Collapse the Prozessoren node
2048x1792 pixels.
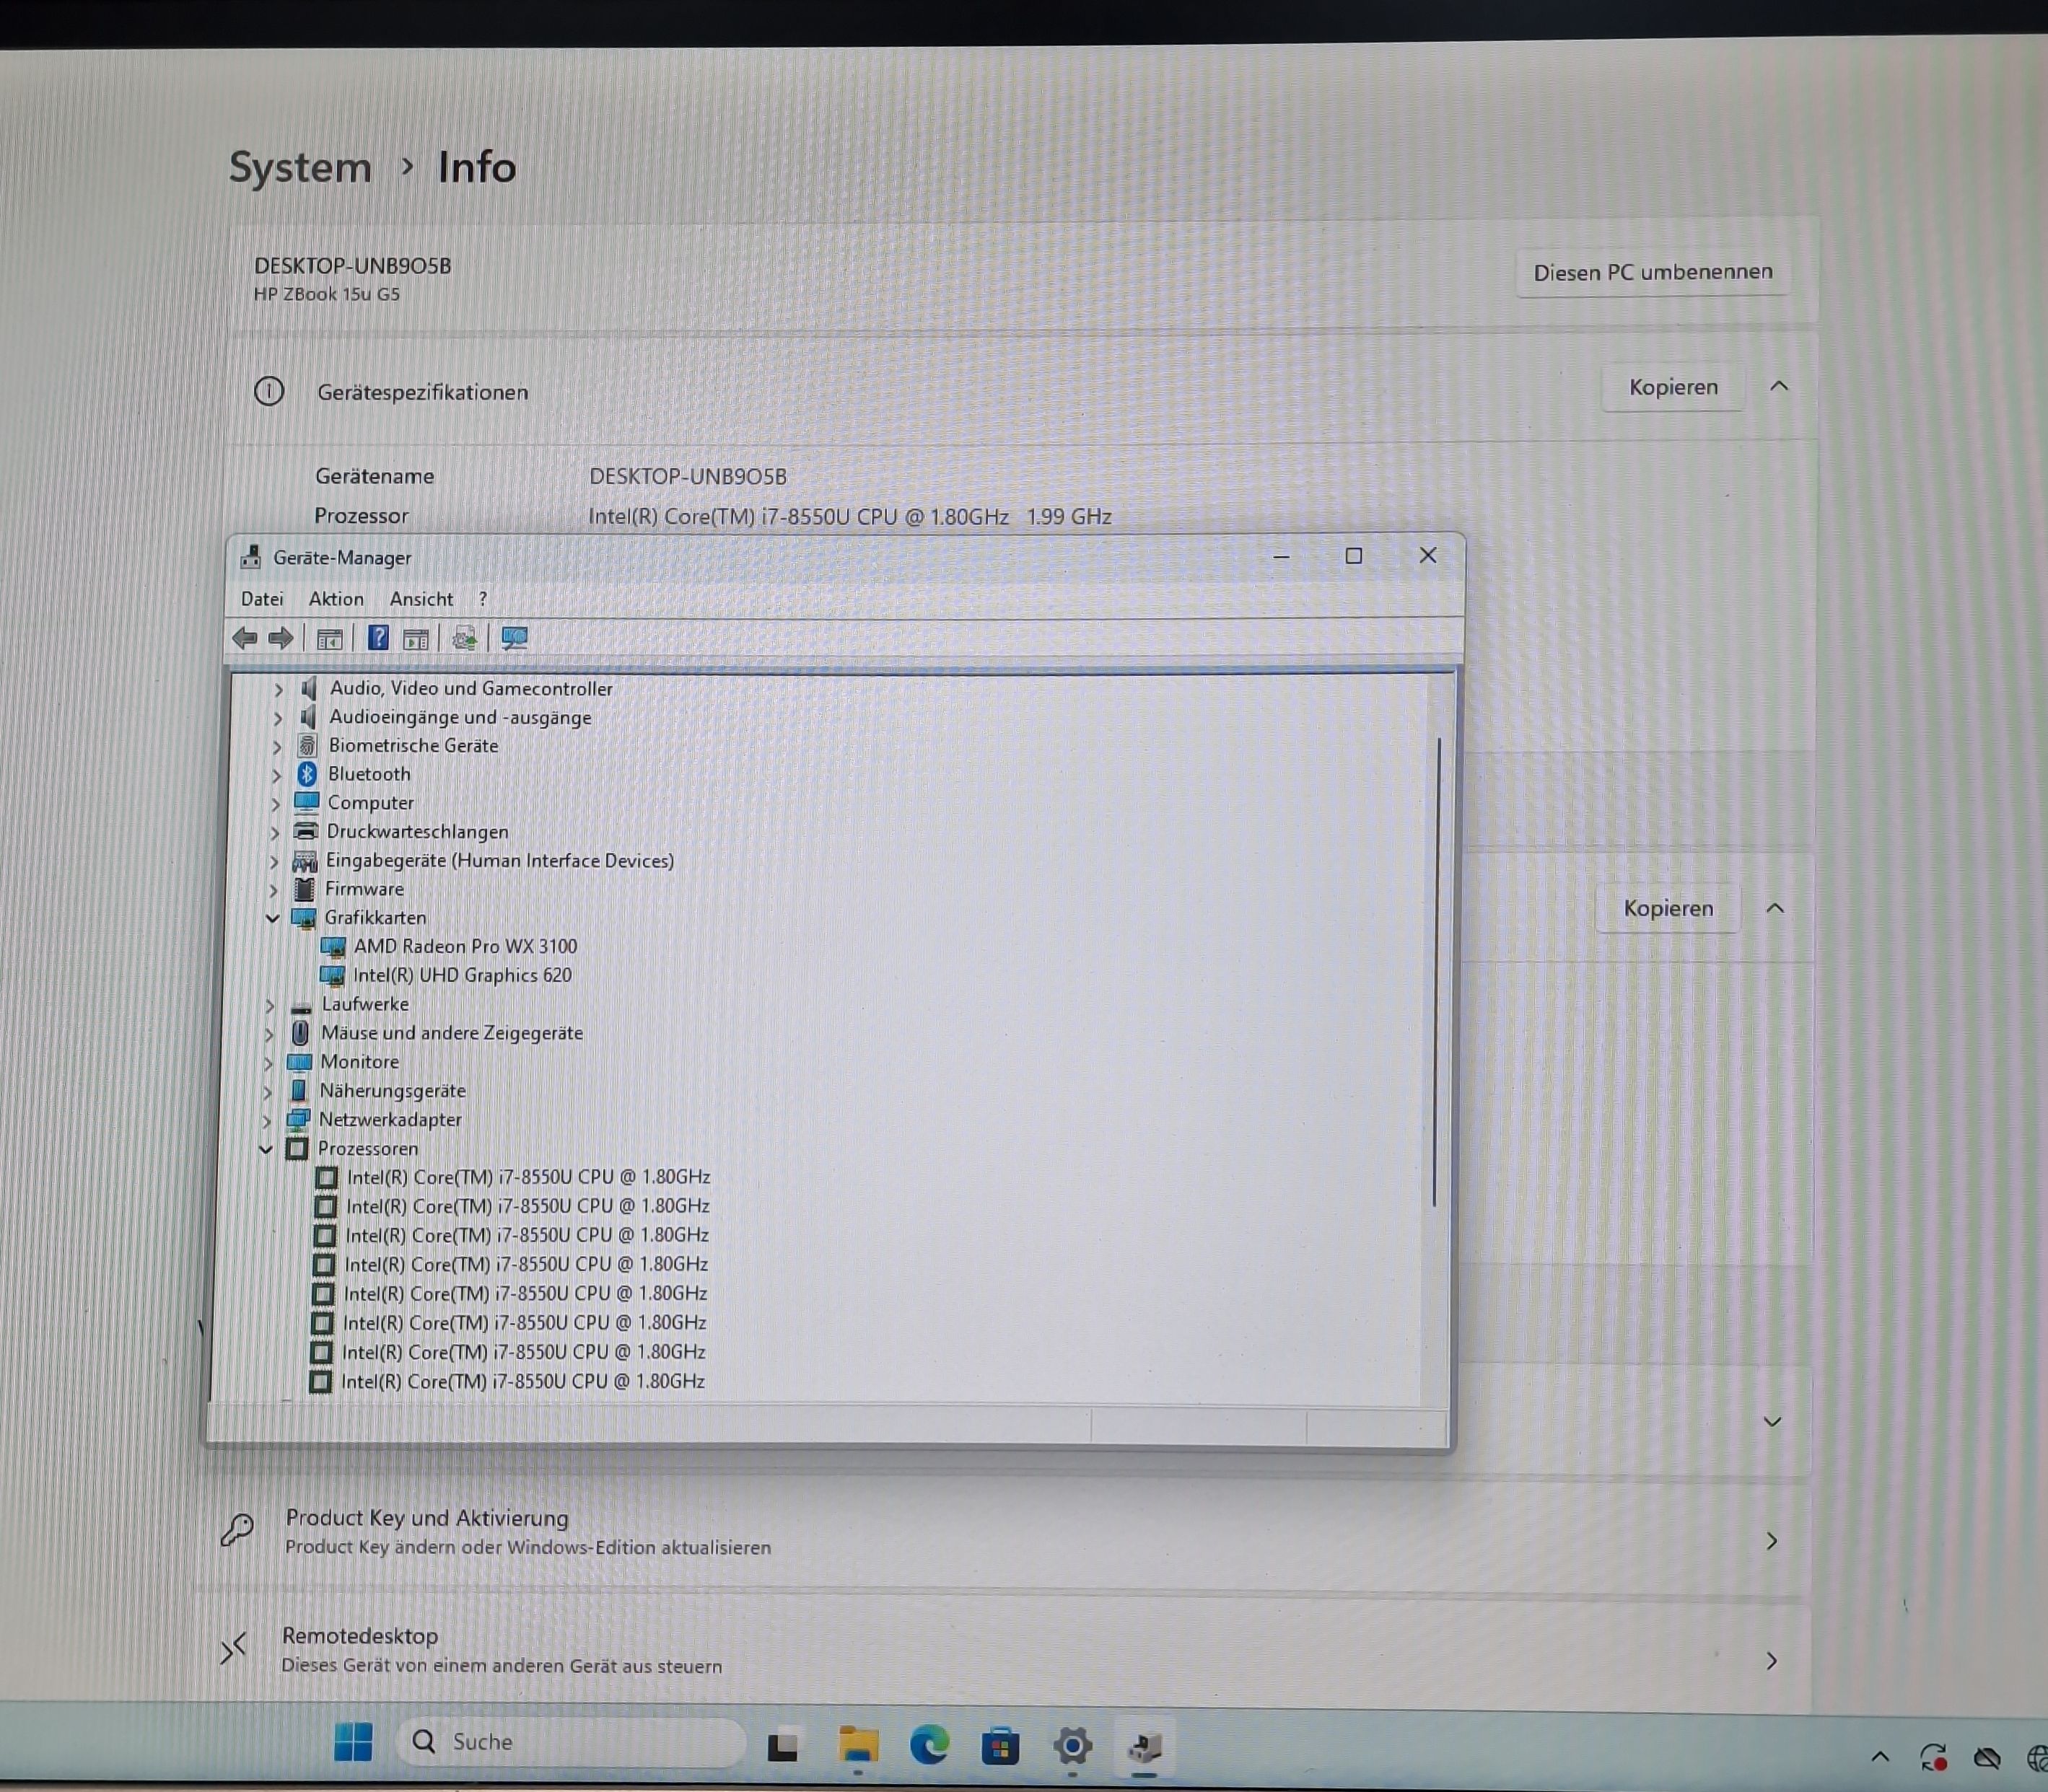point(265,1149)
